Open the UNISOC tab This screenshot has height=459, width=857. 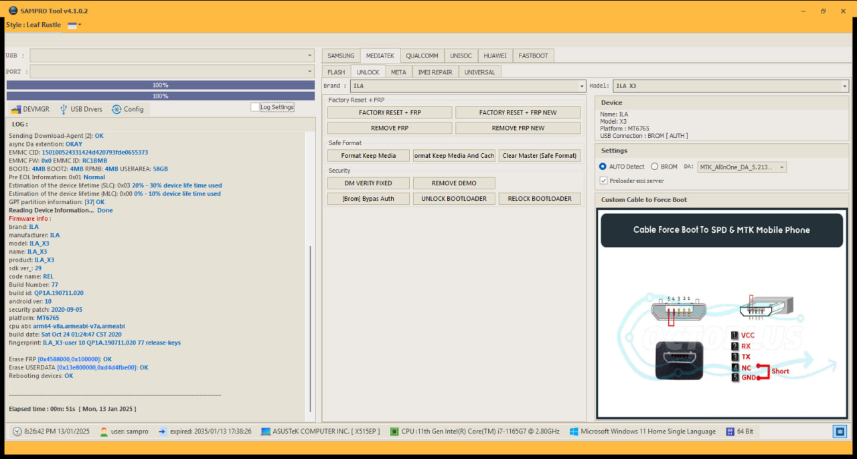tap(461, 56)
